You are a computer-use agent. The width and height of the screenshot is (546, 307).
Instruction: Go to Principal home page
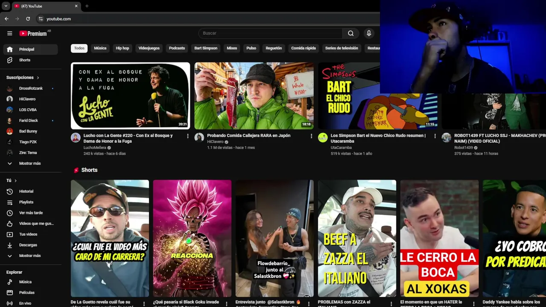pos(30,49)
